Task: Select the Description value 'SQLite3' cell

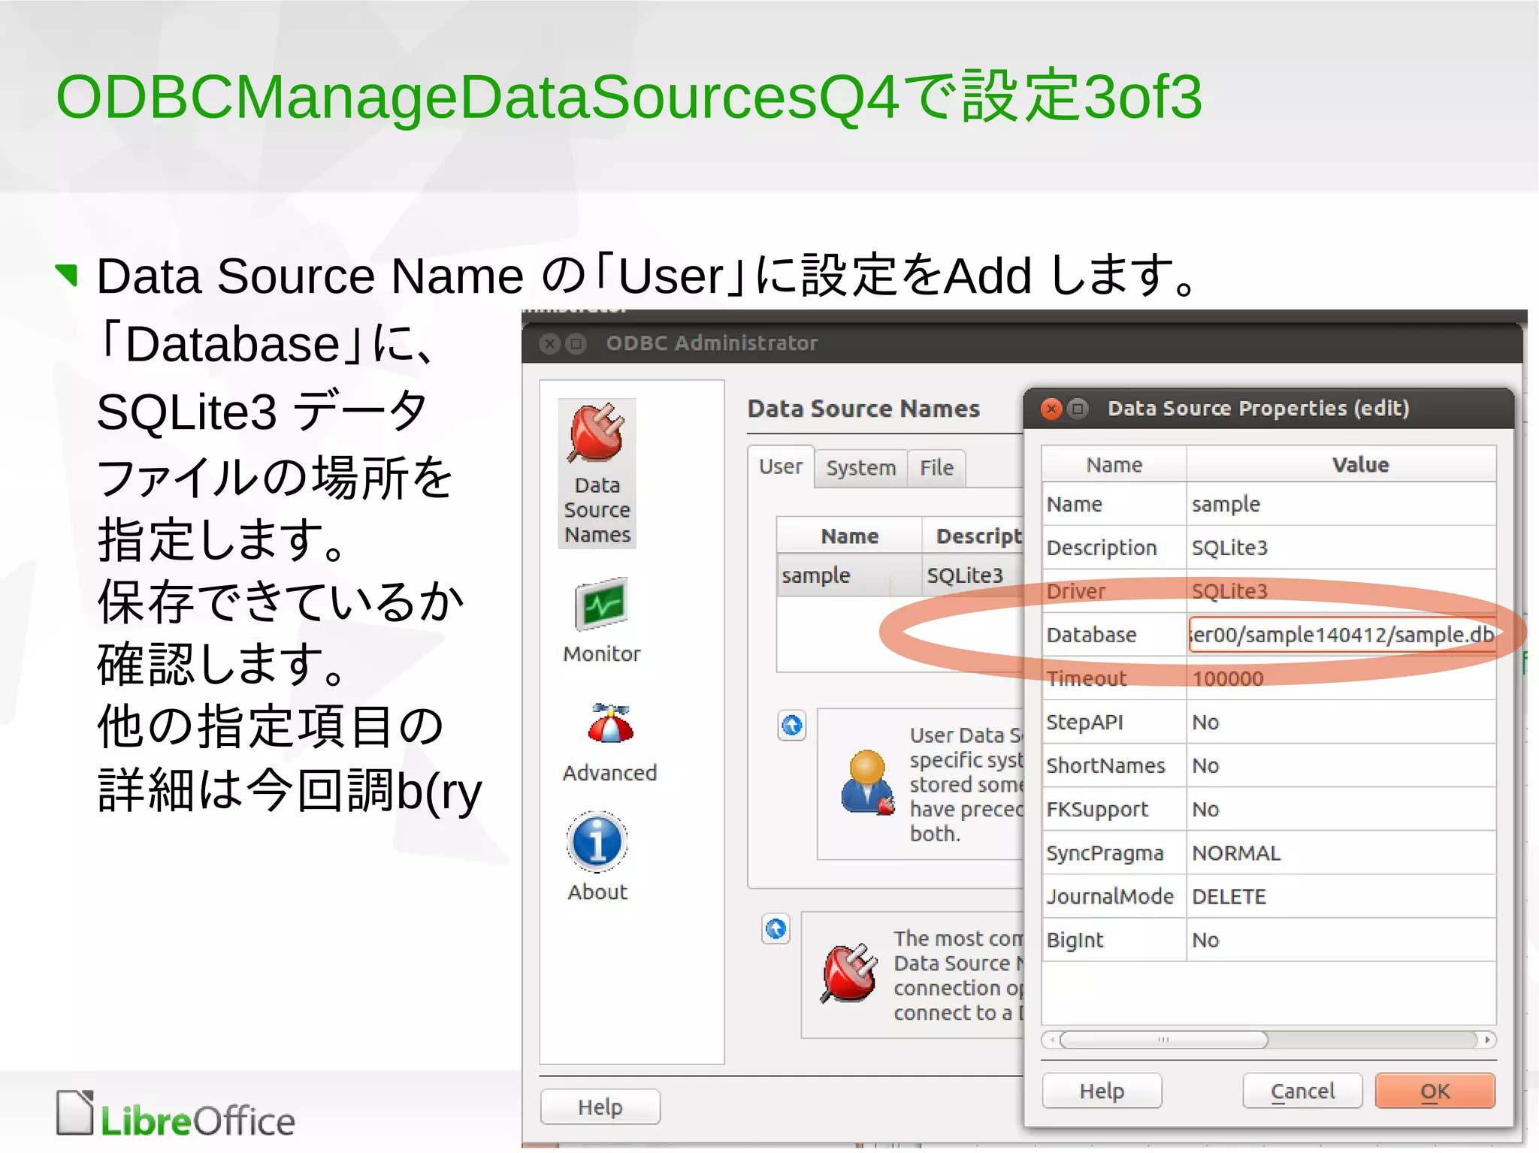Action: point(1341,548)
